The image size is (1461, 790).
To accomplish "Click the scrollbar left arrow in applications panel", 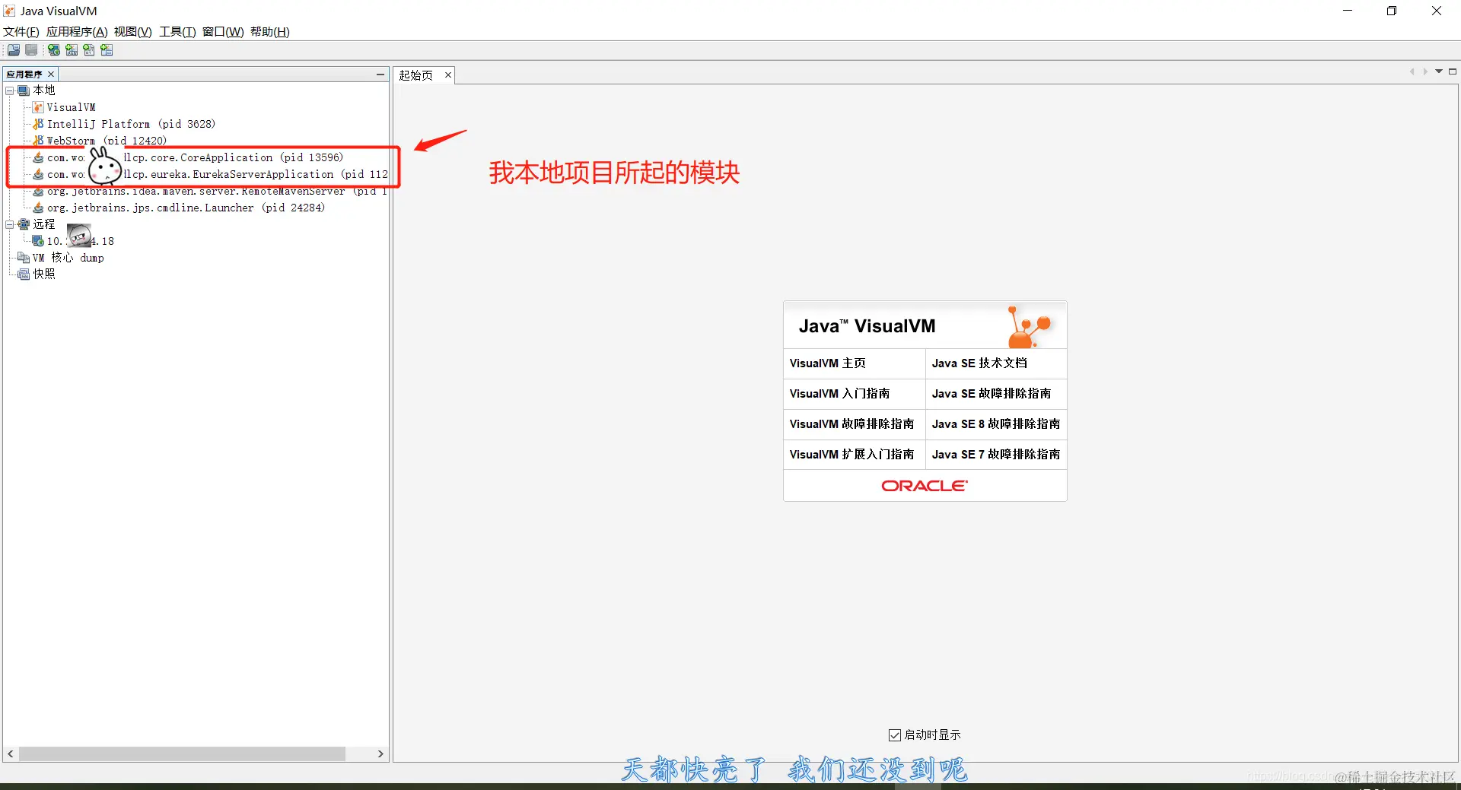I will (x=10, y=754).
